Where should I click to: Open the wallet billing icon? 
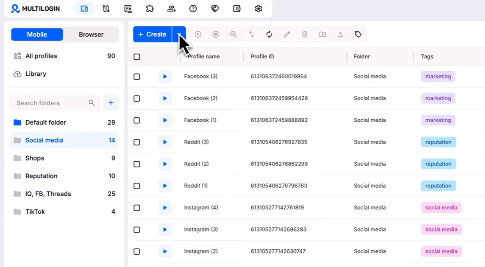237,9
